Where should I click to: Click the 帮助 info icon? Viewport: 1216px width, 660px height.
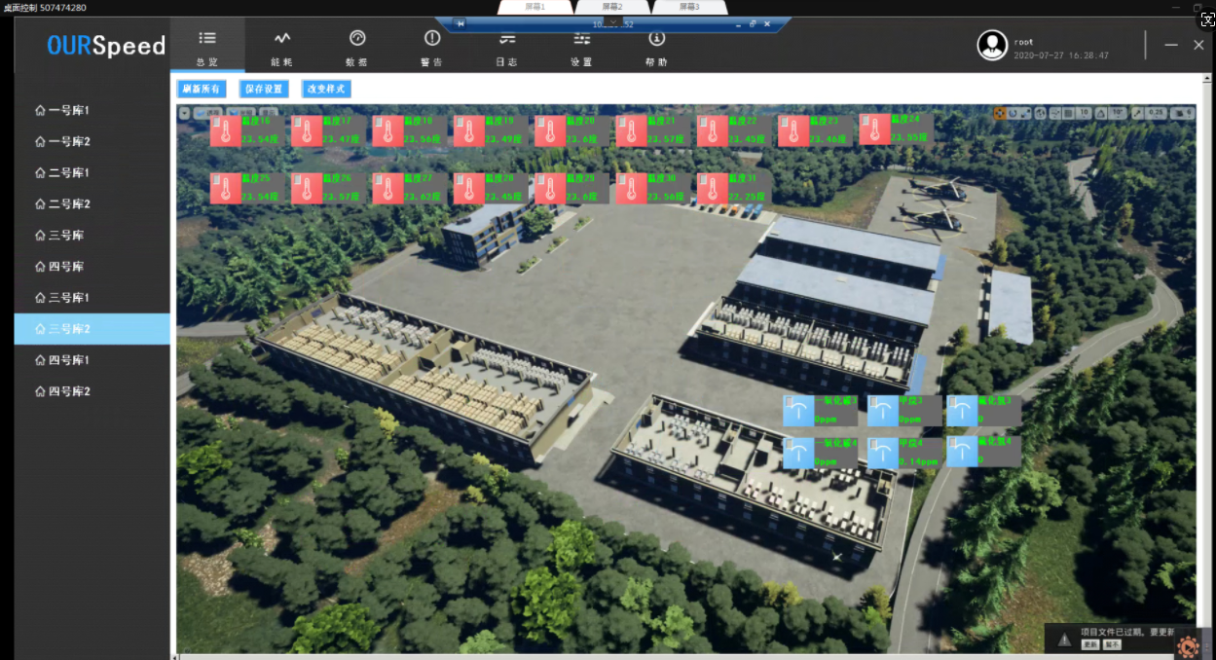(657, 39)
